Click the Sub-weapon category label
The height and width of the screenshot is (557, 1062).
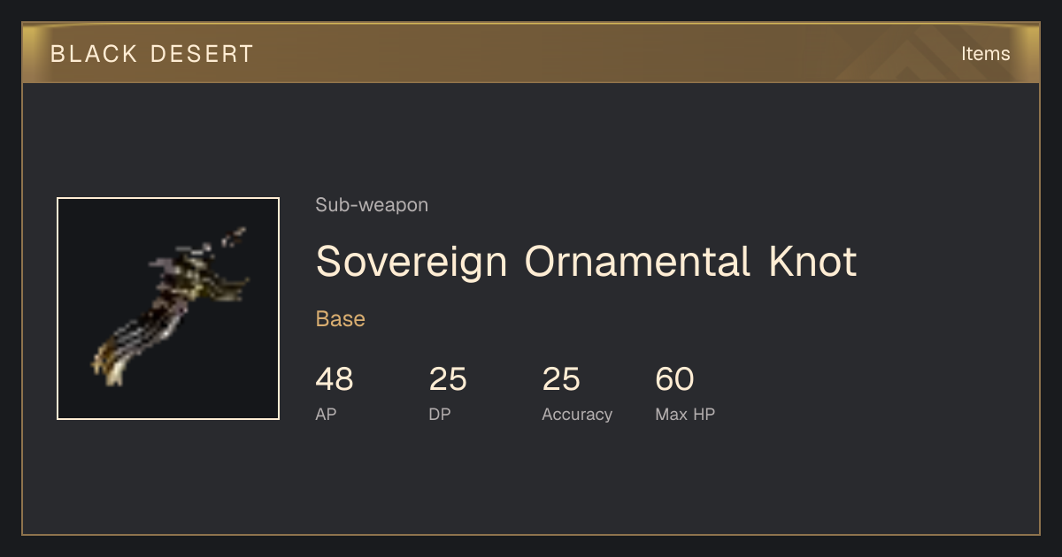tap(372, 205)
